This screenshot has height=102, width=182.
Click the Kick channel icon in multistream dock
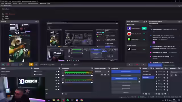point(129,39)
